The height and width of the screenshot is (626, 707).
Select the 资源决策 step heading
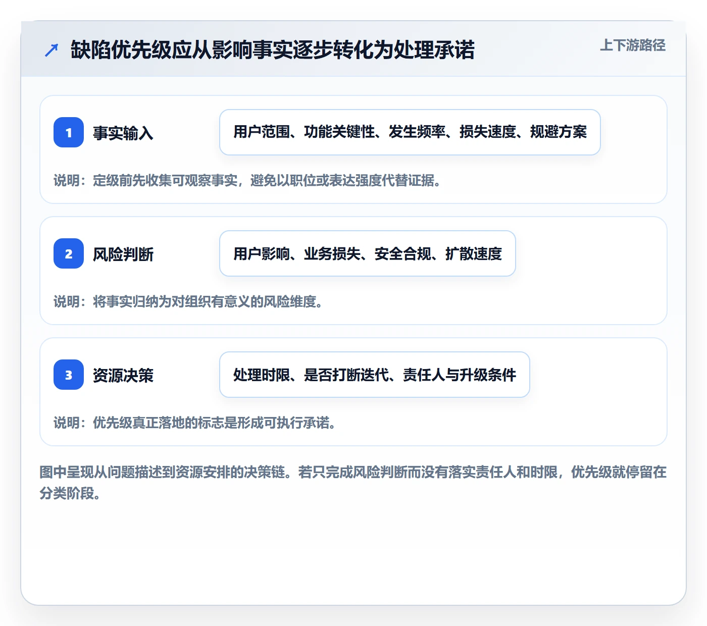click(123, 375)
